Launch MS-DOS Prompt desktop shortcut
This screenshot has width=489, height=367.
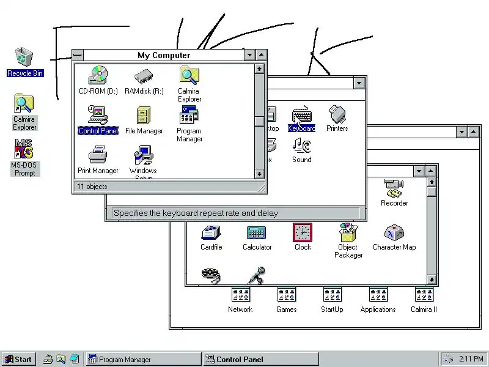[x=24, y=157]
